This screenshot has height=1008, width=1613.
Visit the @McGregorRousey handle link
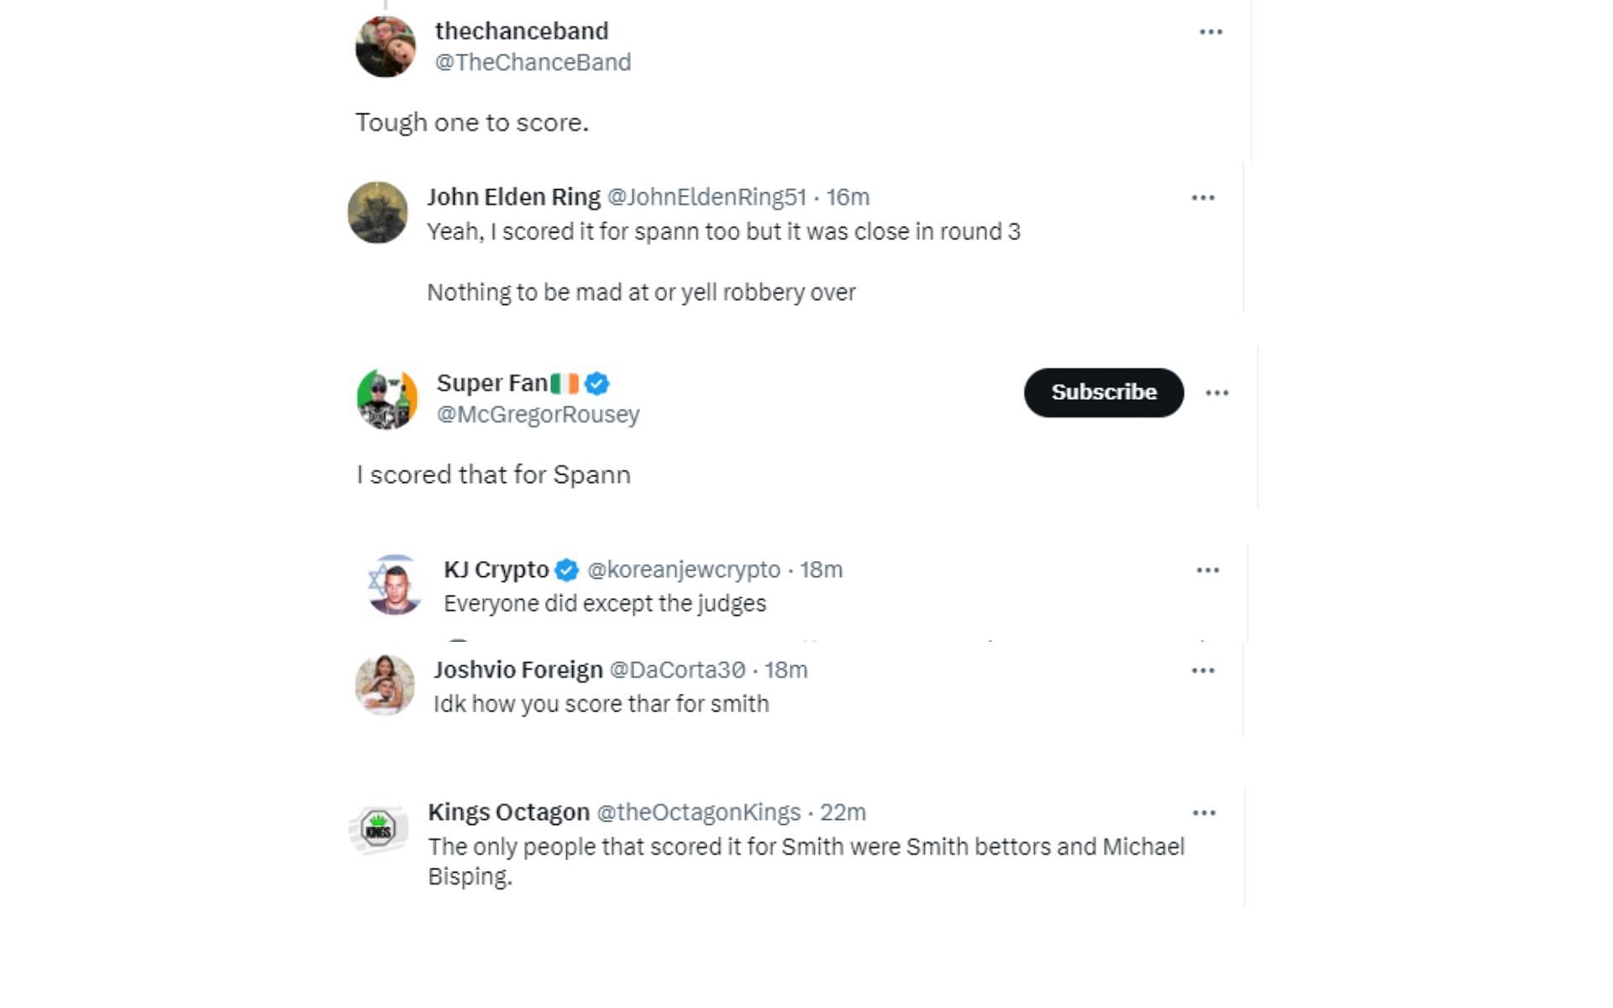pyautogui.click(x=538, y=414)
